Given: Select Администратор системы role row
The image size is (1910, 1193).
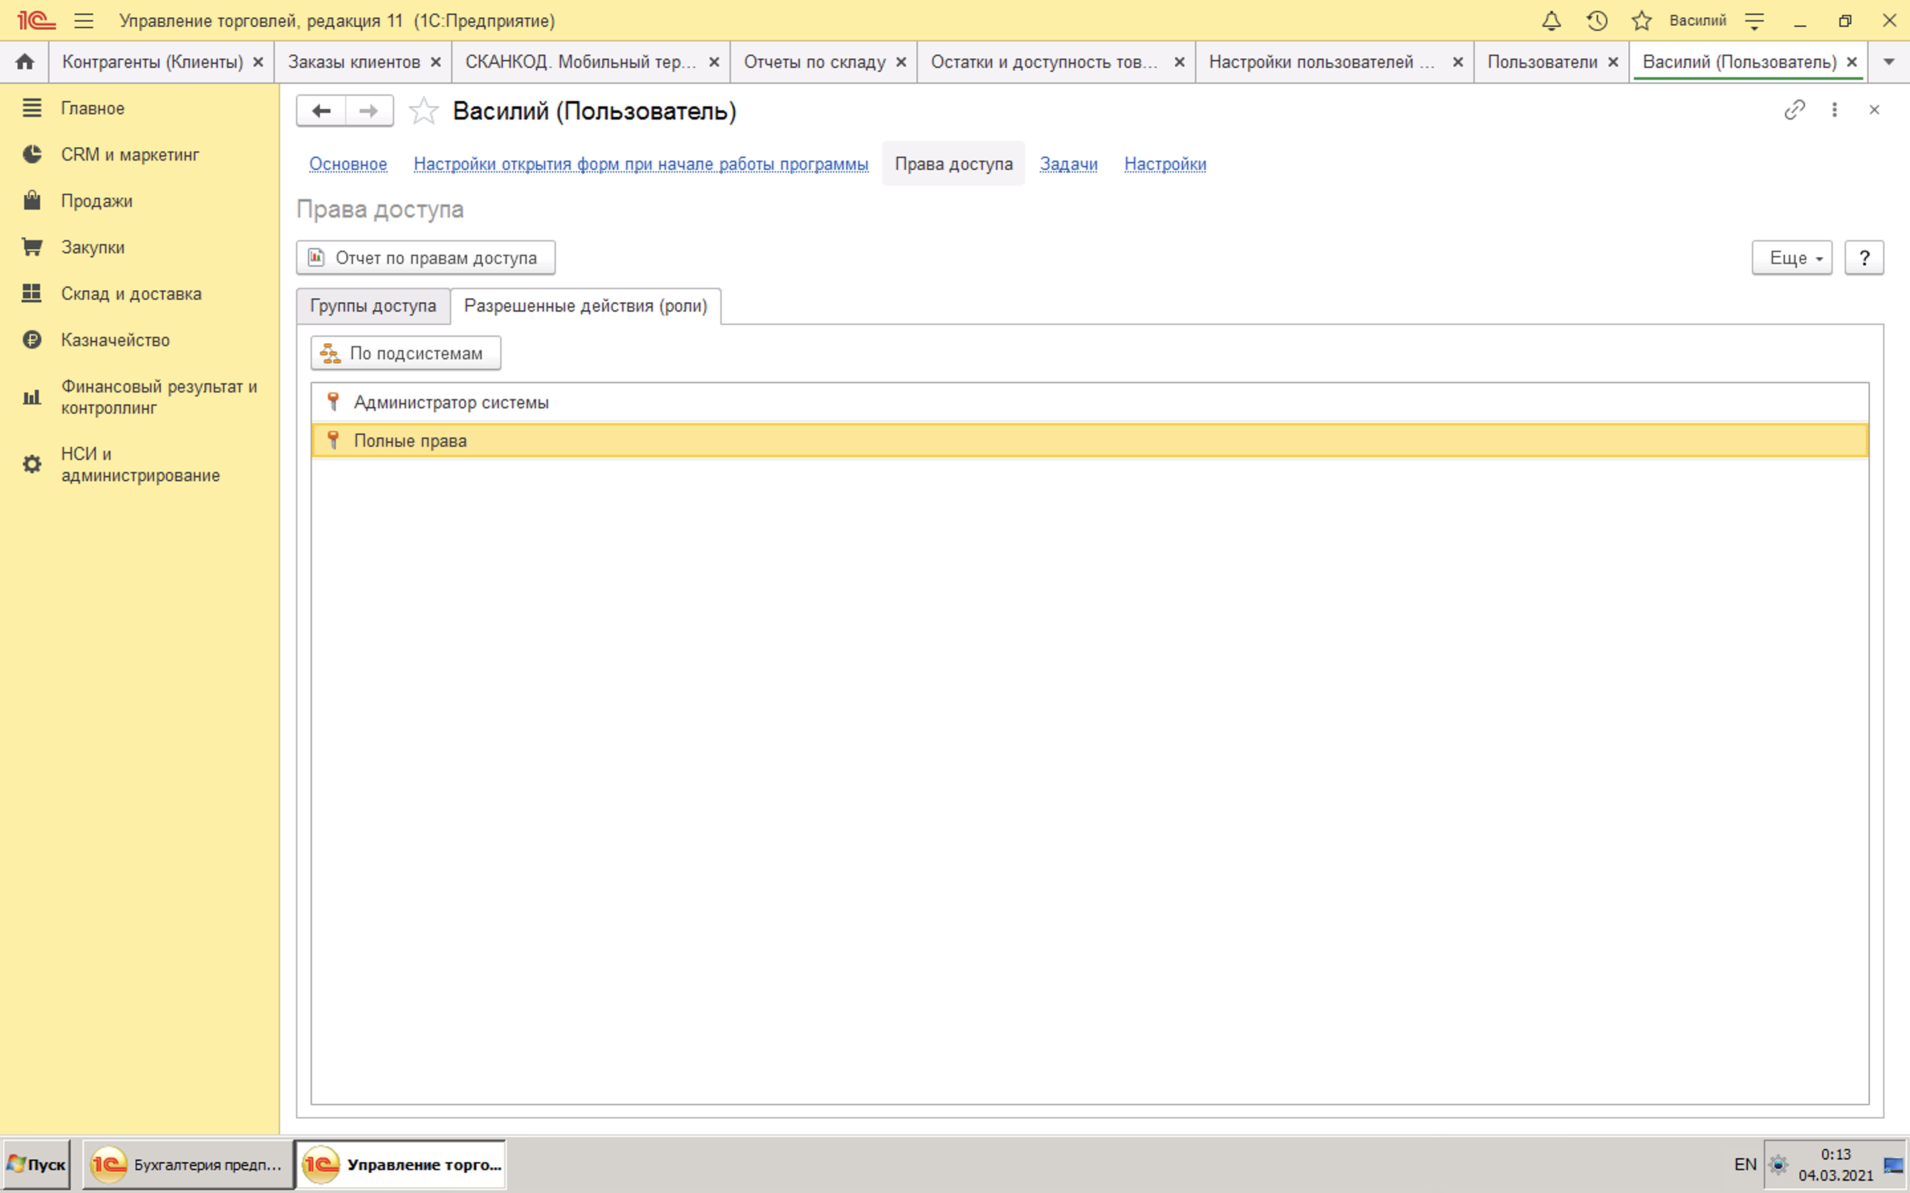Looking at the screenshot, I should [1090, 402].
